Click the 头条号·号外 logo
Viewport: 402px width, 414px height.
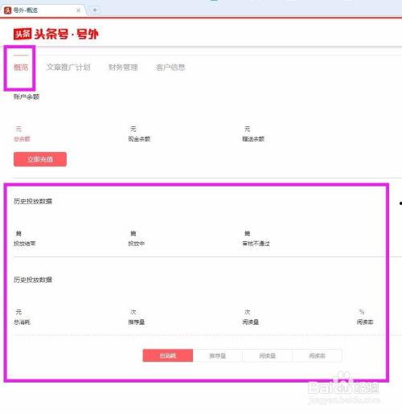click(56, 34)
